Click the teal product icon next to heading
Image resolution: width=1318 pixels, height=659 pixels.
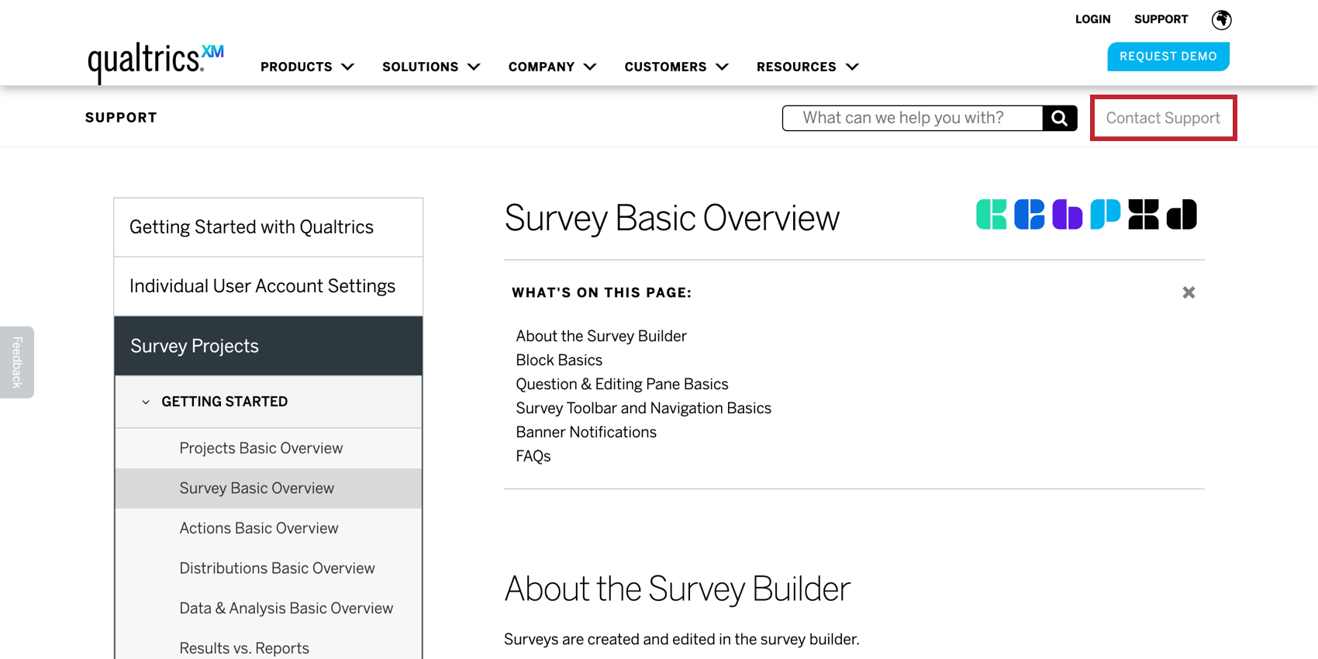pos(991,215)
